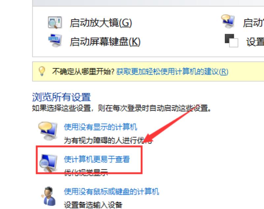Click the magnifying monitor icon beside 使计算机更易于查看
This screenshot has height=209, width=264.
[x=48, y=163]
